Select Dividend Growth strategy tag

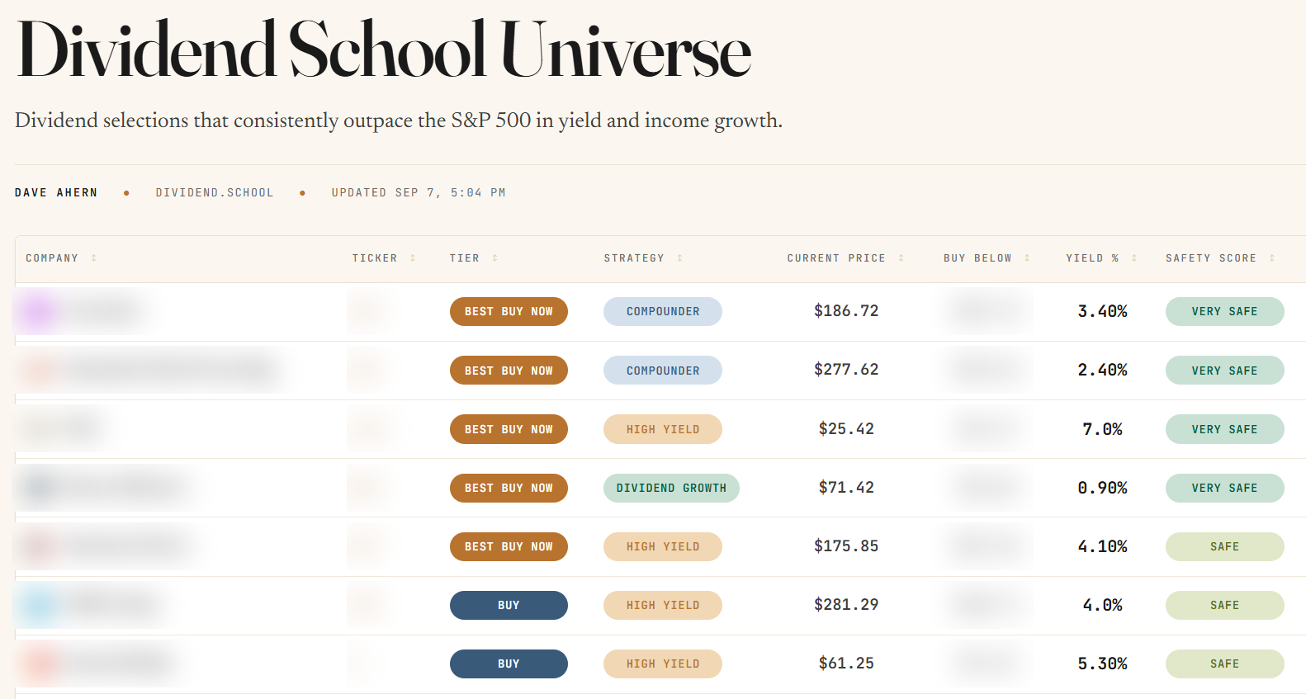click(671, 488)
